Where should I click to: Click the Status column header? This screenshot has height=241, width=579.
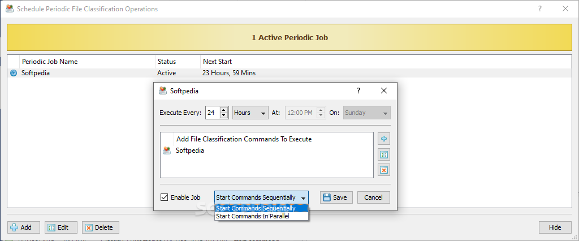tap(178, 62)
